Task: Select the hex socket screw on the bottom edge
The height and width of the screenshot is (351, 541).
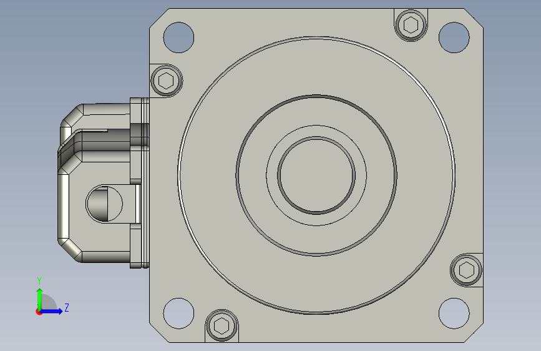Action: coord(222,325)
